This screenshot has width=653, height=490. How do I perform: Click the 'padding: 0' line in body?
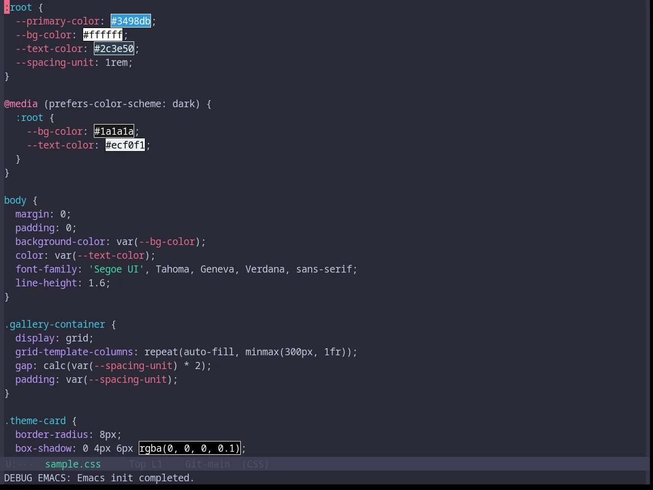pos(46,228)
